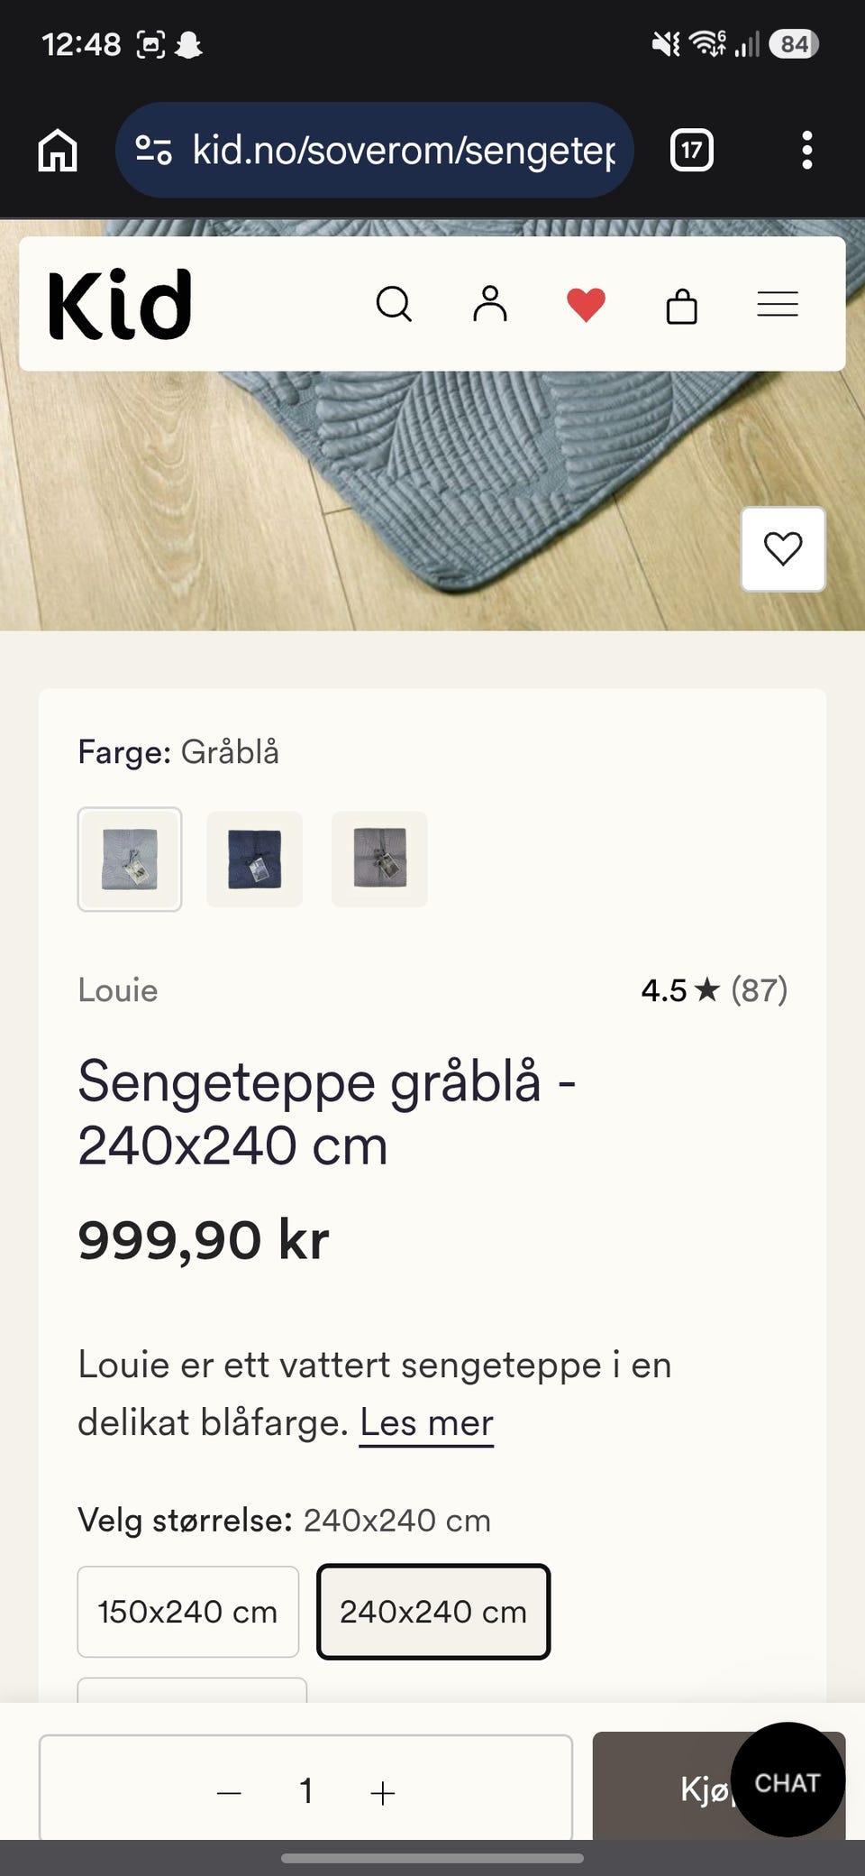Screen dimensions: 865x1876
Task: Open the CHAT bubble
Action: pyautogui.click(x=788, y=1779)
